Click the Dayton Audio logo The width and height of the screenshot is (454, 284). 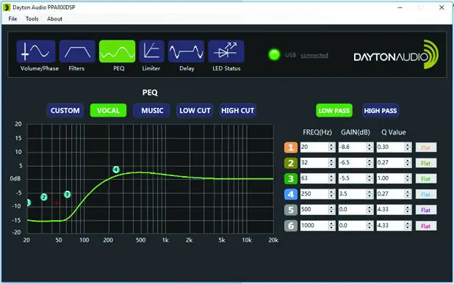click(x=396, y=54)
